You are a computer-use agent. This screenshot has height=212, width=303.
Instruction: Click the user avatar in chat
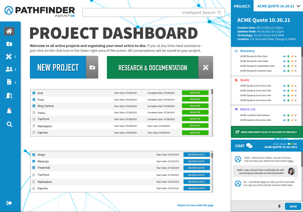[291, 171]
